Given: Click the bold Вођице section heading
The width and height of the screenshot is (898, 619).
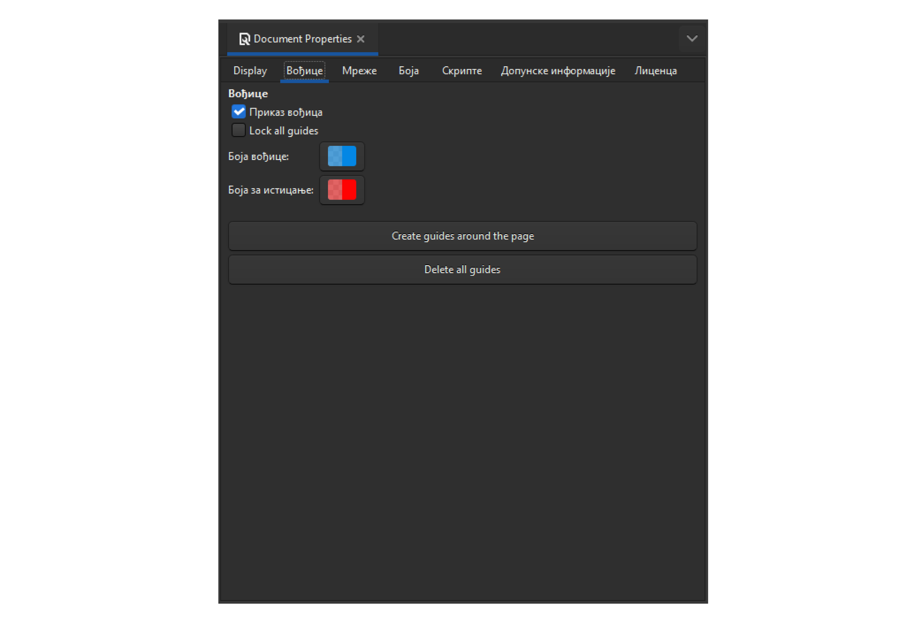Looking at the screenshot, I should coord(248,94).
